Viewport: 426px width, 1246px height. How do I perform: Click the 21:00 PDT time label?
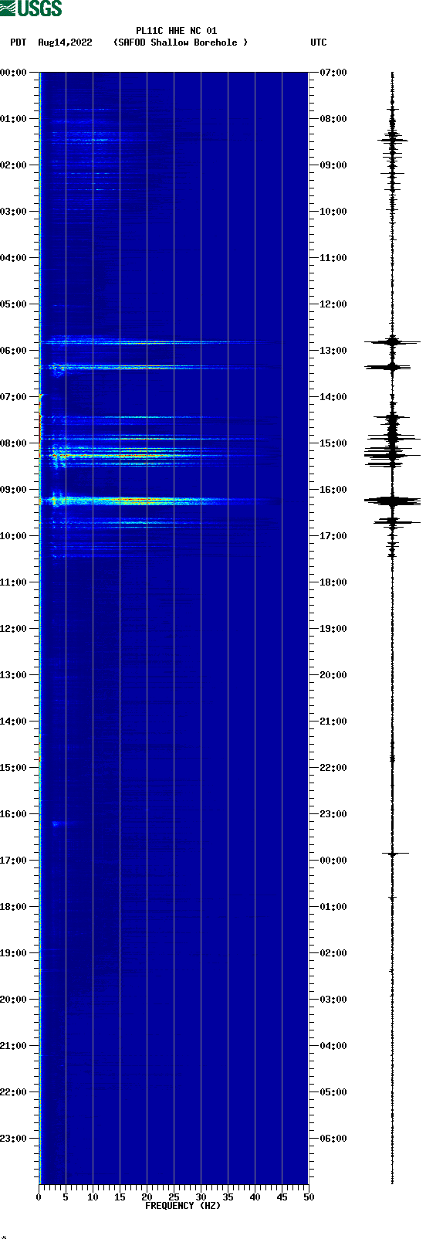point(14,1046)
